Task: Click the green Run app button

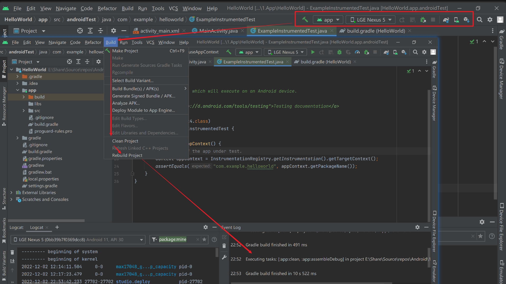Action: coord(313,52)
